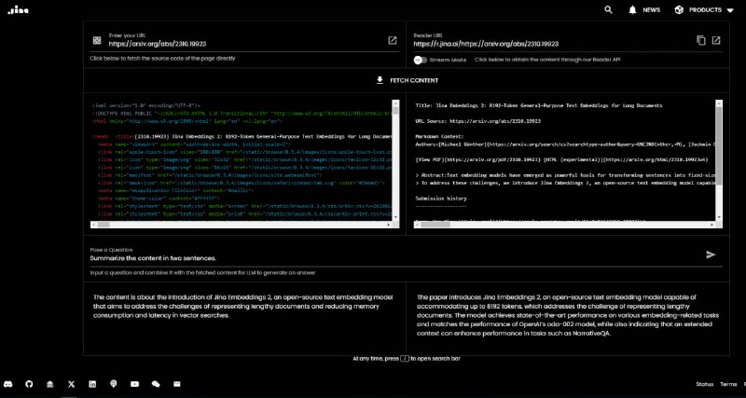This screenshot has height=398, width=746.
Task: Open entered URL in new window
Action: coord(393,40)
